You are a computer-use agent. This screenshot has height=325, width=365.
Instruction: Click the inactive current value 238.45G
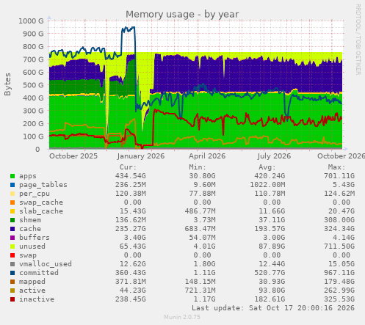tap(131, 299)
